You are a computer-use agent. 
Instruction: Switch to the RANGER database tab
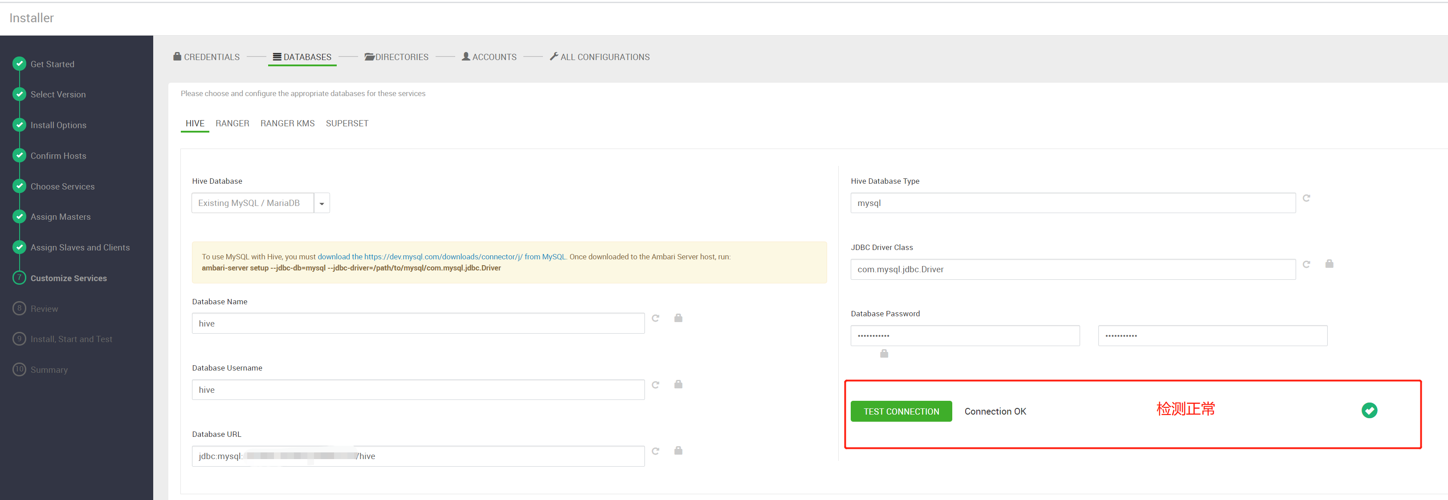coord(232,124)
